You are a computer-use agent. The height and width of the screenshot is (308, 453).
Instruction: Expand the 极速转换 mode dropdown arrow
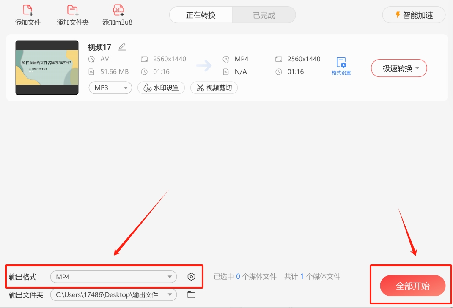coord(418,68)
